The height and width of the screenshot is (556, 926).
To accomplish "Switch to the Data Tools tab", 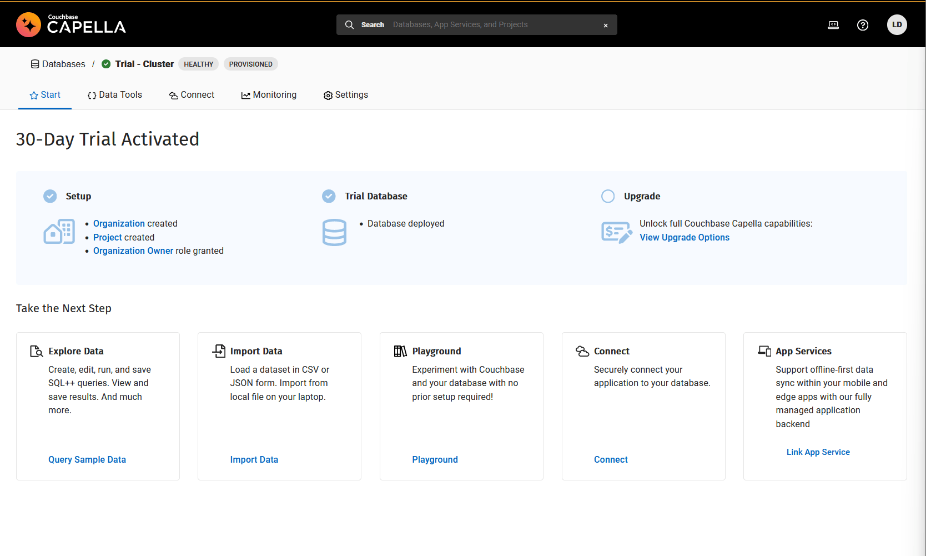I will (115, 95).
